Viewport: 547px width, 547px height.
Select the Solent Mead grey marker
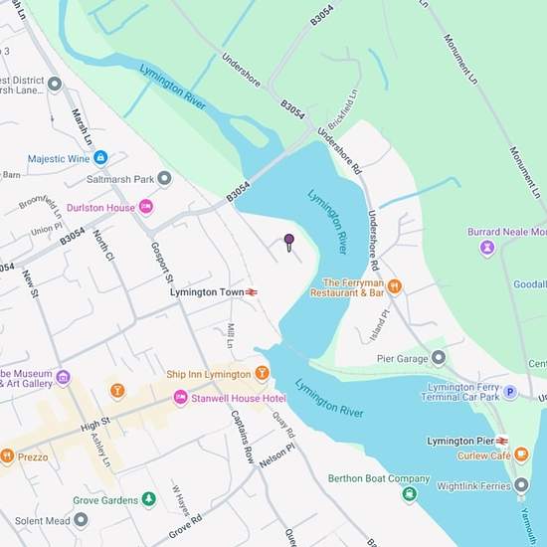(81, 520)
